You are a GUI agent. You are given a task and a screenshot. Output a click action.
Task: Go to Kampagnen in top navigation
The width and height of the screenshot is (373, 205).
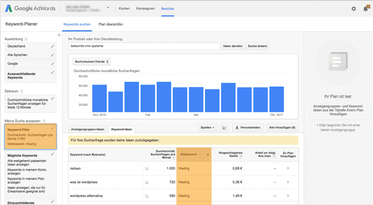[x=145, y=9]
